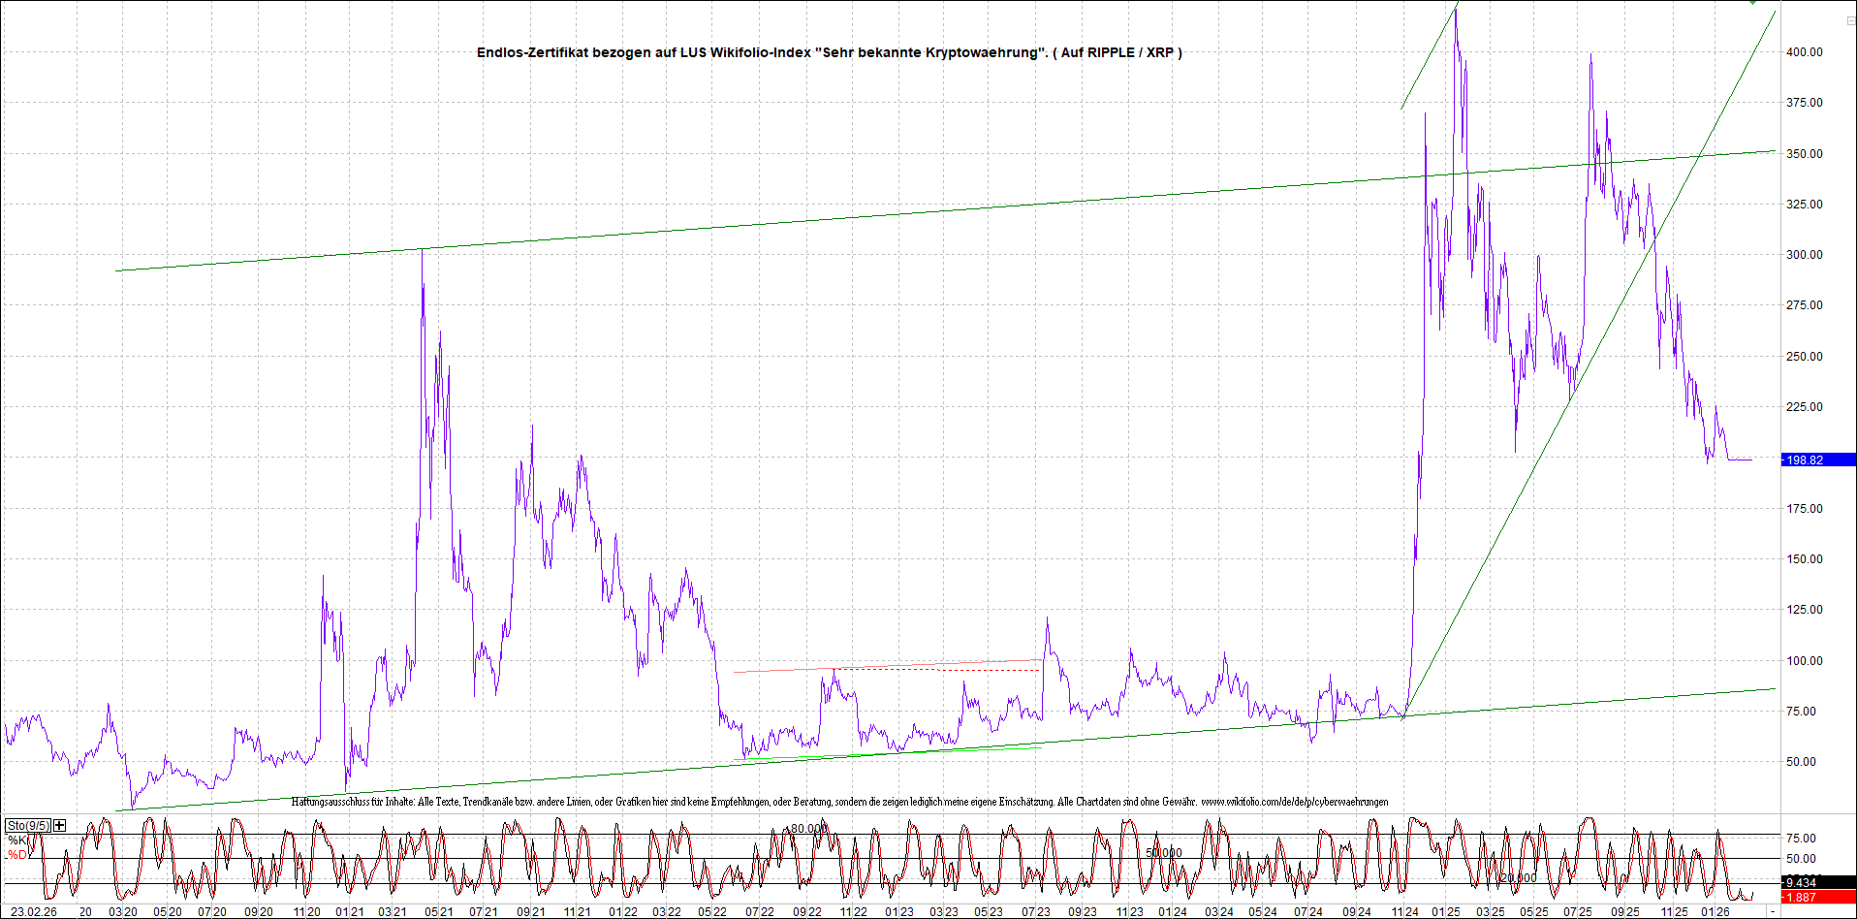Viewport: 1857px width, 919px height.
Task: Click the 23.02.26 date label on time axis
Action: coord(34,911)
